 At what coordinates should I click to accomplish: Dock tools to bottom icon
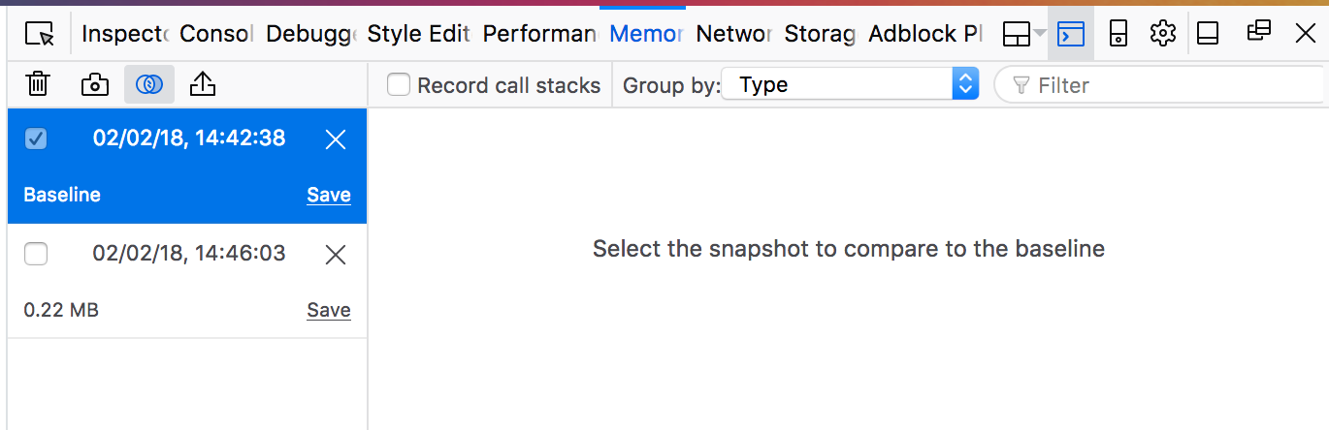pyautogui.click(x=1208, y=35)
